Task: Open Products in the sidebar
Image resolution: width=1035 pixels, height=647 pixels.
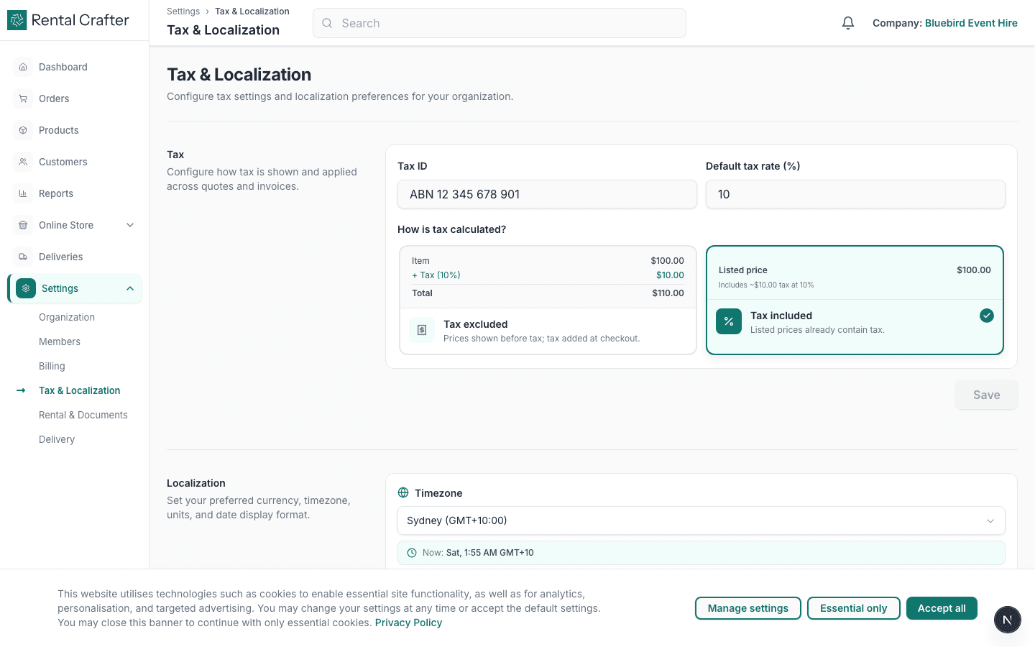Action: point(75,130)
